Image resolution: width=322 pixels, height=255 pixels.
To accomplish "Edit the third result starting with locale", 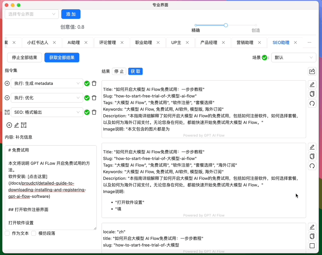I will click(312, 227).
